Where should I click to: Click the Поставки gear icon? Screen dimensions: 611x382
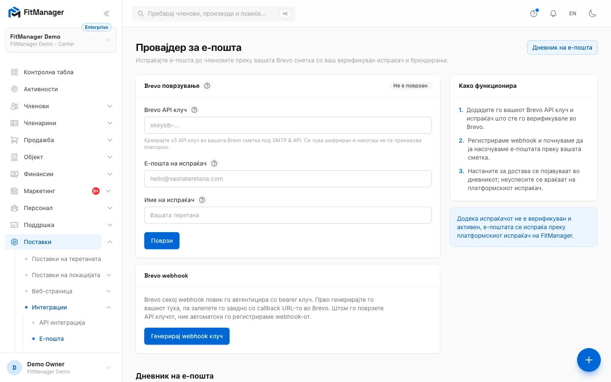click(14, 242)
